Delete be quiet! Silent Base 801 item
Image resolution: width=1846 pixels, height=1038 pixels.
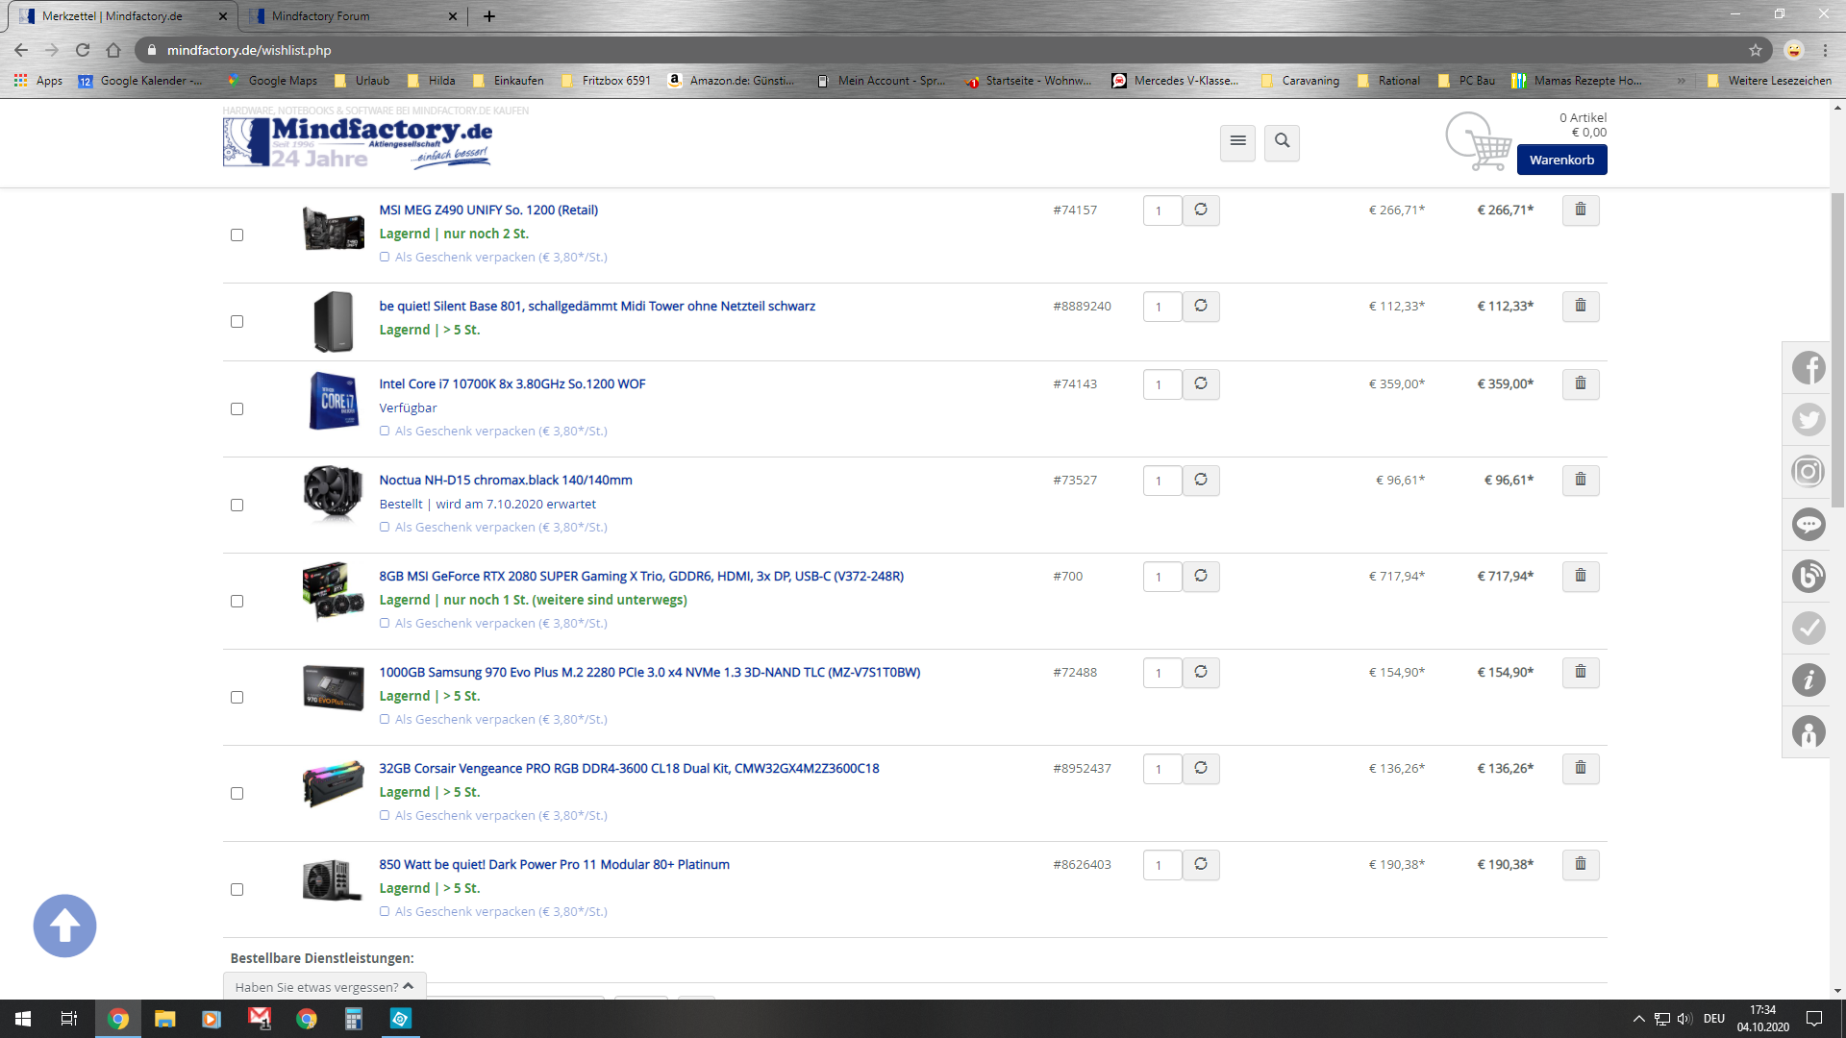(1580, 306)
